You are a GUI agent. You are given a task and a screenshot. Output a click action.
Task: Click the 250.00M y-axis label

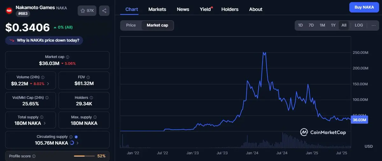pos(361,53)
